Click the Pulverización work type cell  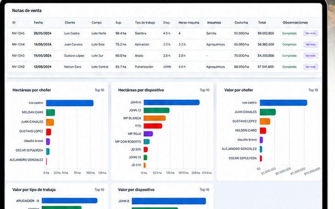pos(144,66)
